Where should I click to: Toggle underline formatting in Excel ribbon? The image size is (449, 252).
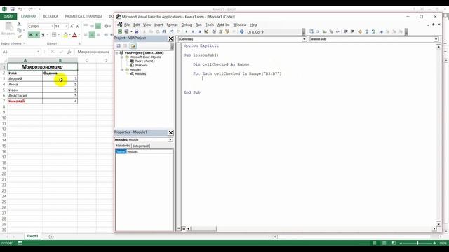tap(43, 35)
